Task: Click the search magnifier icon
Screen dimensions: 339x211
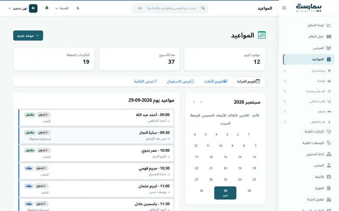Action: [203, 8]
